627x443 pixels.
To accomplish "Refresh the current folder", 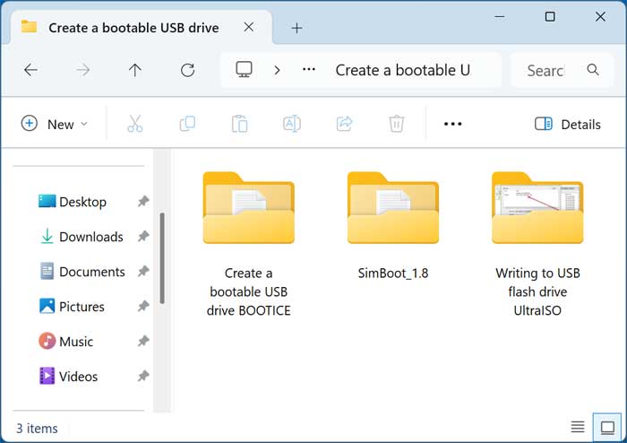I will tap(187, 70).
